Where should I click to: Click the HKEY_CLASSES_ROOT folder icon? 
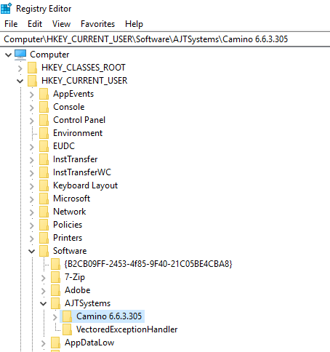coord(32,68)
